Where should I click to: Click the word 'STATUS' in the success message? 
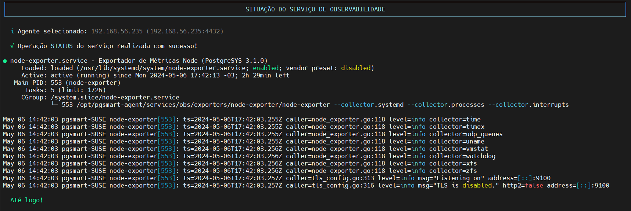click(62, 46)
